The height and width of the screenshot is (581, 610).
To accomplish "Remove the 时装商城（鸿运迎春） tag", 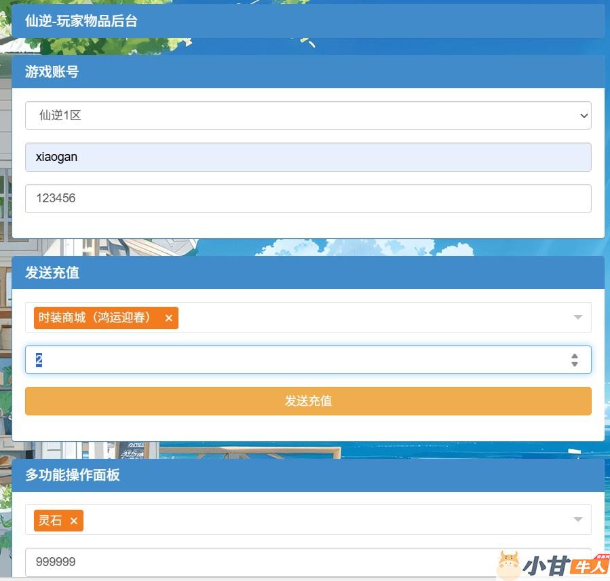I will click(169, 318).
